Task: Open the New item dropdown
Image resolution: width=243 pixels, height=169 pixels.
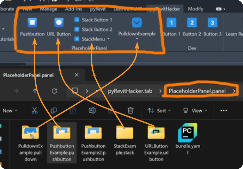Action: tap(10, 111)
